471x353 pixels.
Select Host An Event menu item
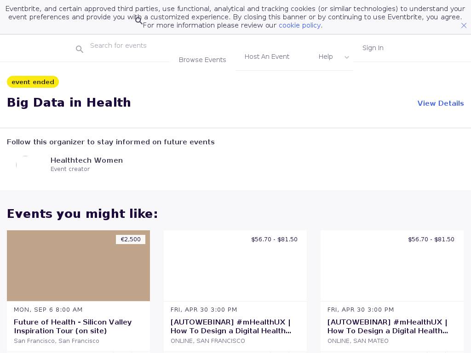pyautogui.click(x=267, y=57)
